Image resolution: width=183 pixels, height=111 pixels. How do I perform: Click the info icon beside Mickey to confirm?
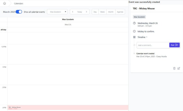[x=134, y=31]
